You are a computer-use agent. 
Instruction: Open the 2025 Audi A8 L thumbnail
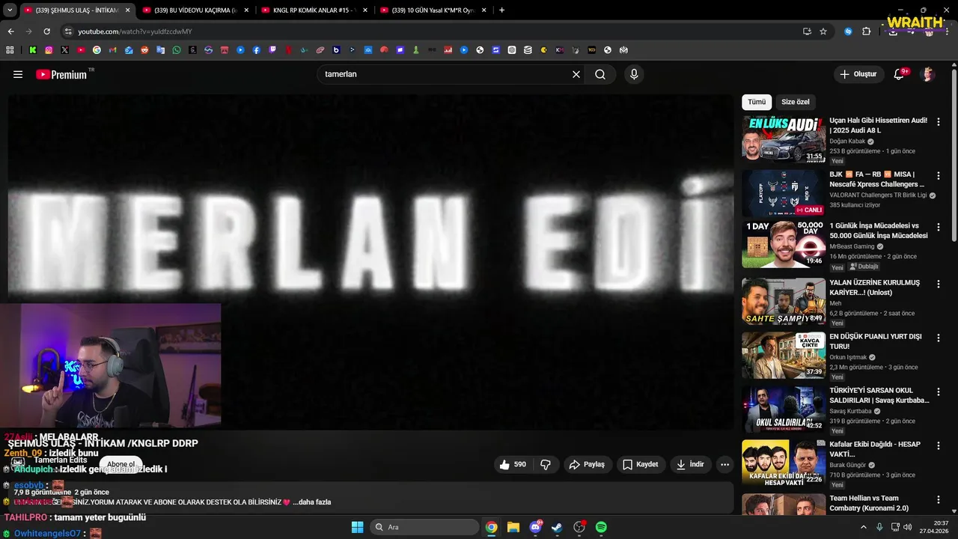pos(783,138)
